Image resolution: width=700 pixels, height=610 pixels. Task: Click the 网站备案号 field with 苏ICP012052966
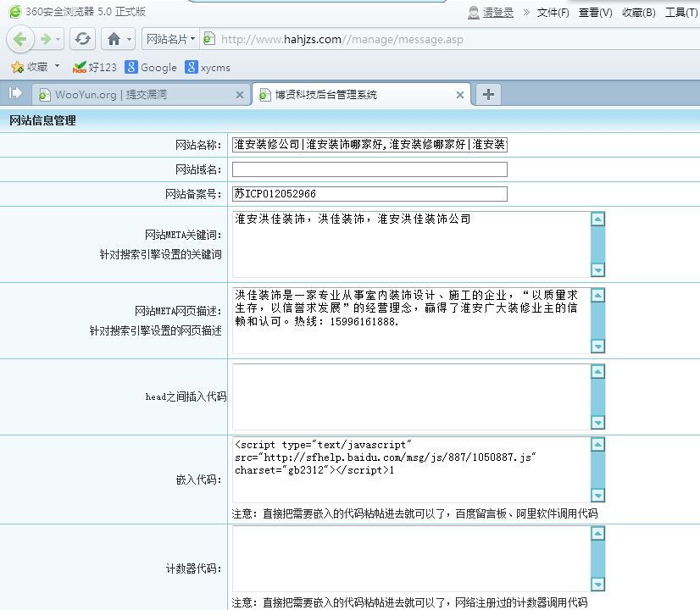369,194
